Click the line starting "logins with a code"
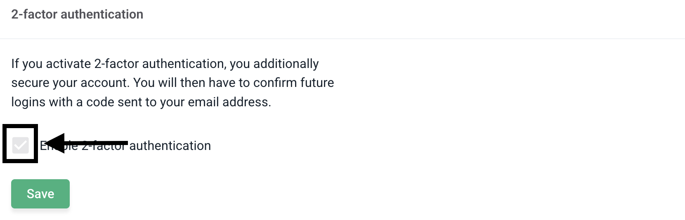 click(141, 102)
